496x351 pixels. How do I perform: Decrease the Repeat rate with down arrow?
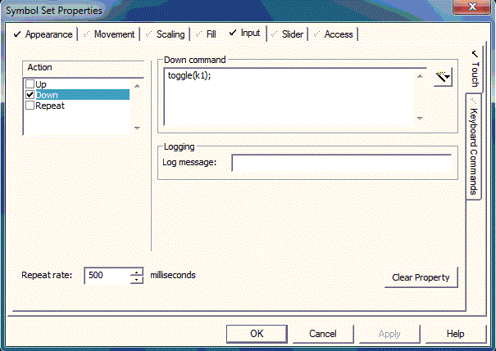pyautogui.click(x=136, y=280)
